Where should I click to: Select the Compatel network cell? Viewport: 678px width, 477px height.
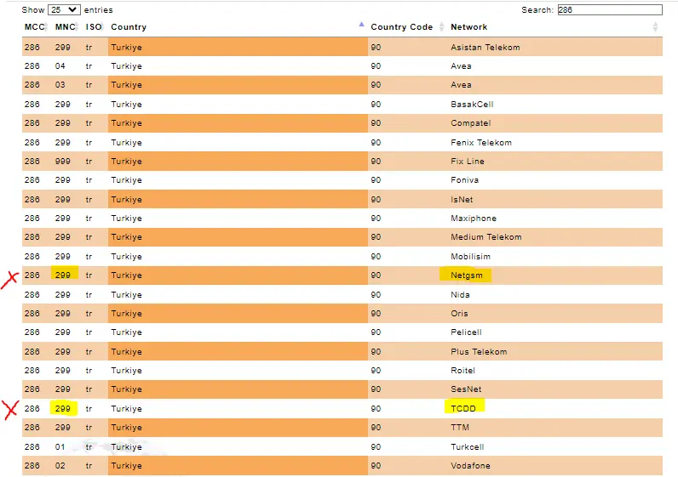[x=470, y=123]
